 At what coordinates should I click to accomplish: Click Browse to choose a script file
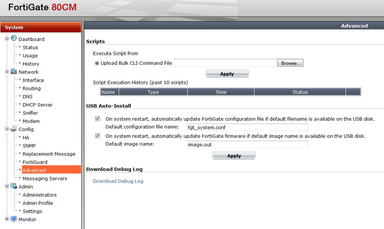pos(290,63)
